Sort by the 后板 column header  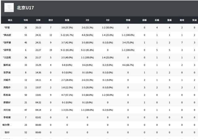tap(157, 20)
